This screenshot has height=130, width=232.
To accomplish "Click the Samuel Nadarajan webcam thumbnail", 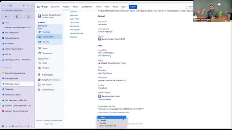I will click(212, 11).
